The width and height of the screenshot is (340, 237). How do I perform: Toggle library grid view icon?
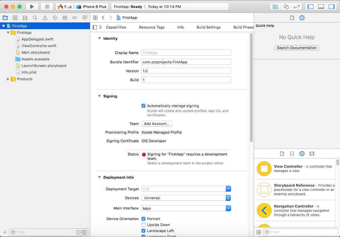click(x=259, y=232)
